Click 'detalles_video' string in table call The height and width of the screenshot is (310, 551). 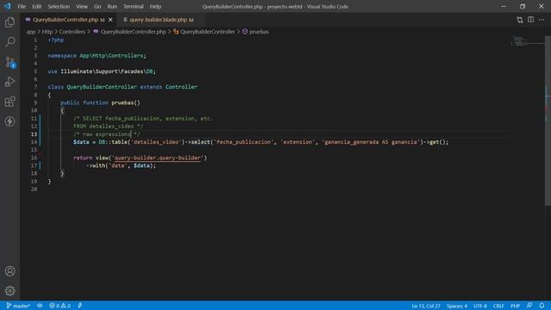(x=156, y=142)
